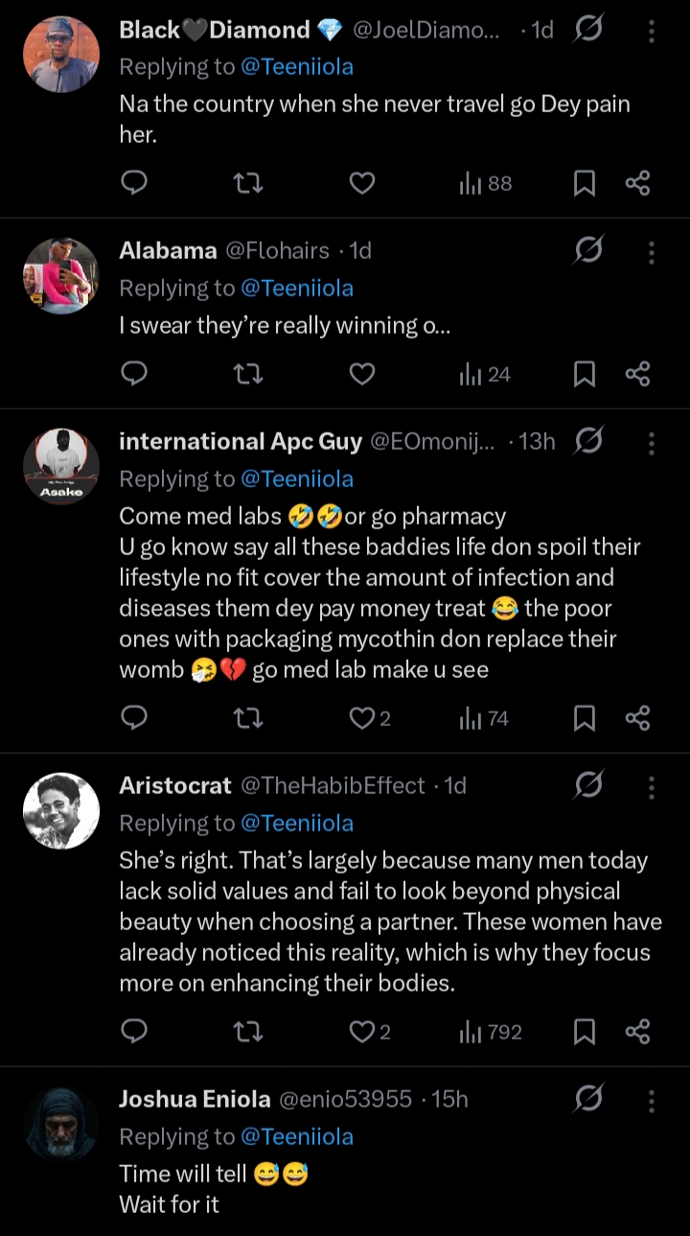Open Black Diamond's profile picture
The image size is (690, 1236).
click(x=61, y=54)
